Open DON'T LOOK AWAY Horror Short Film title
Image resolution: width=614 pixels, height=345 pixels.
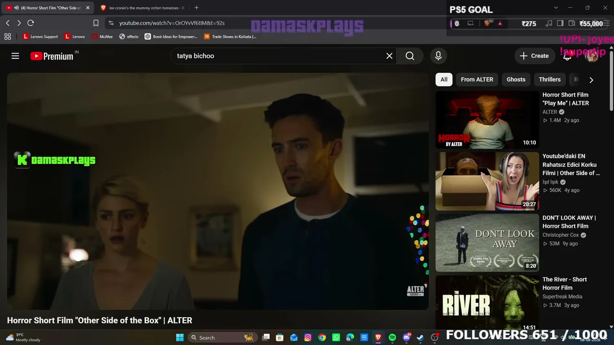pos(569,222)
